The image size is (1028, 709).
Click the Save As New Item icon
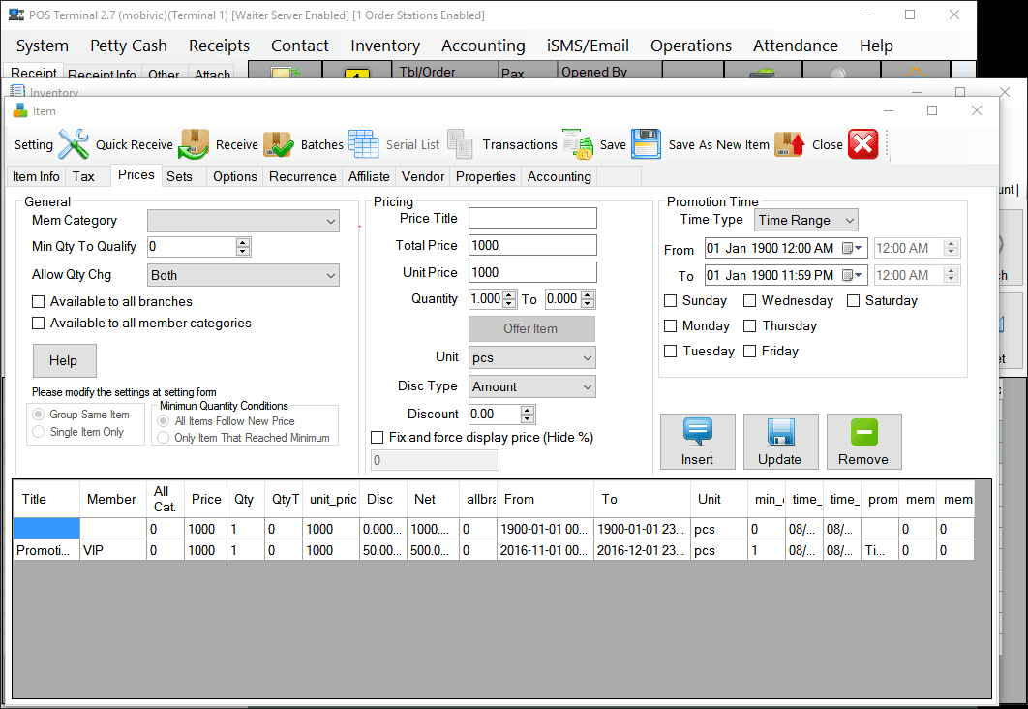tap(789, 144)
